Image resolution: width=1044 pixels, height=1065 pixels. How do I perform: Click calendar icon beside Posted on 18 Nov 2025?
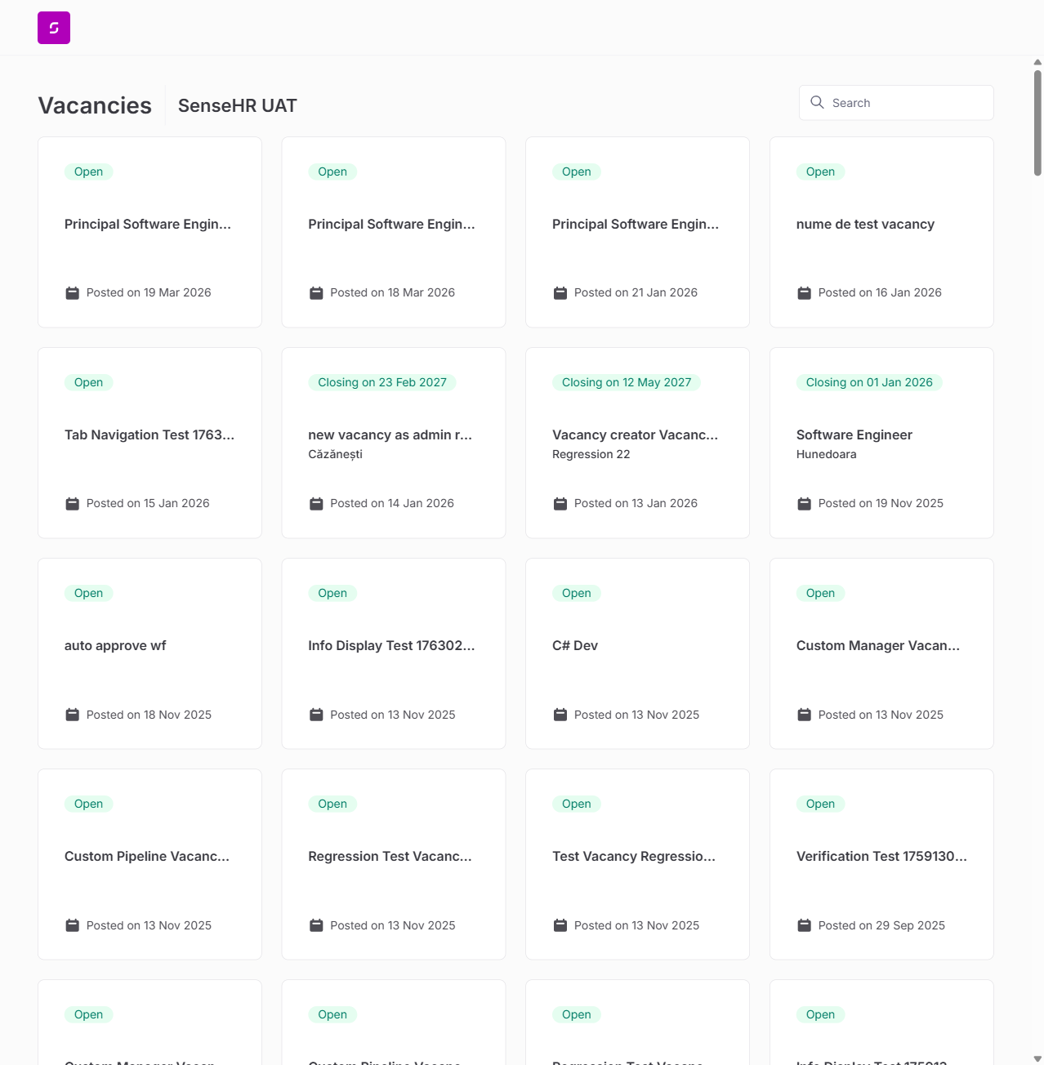(x=72, y=715)
